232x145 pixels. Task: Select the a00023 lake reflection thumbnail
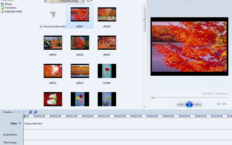tap(80, 71)
